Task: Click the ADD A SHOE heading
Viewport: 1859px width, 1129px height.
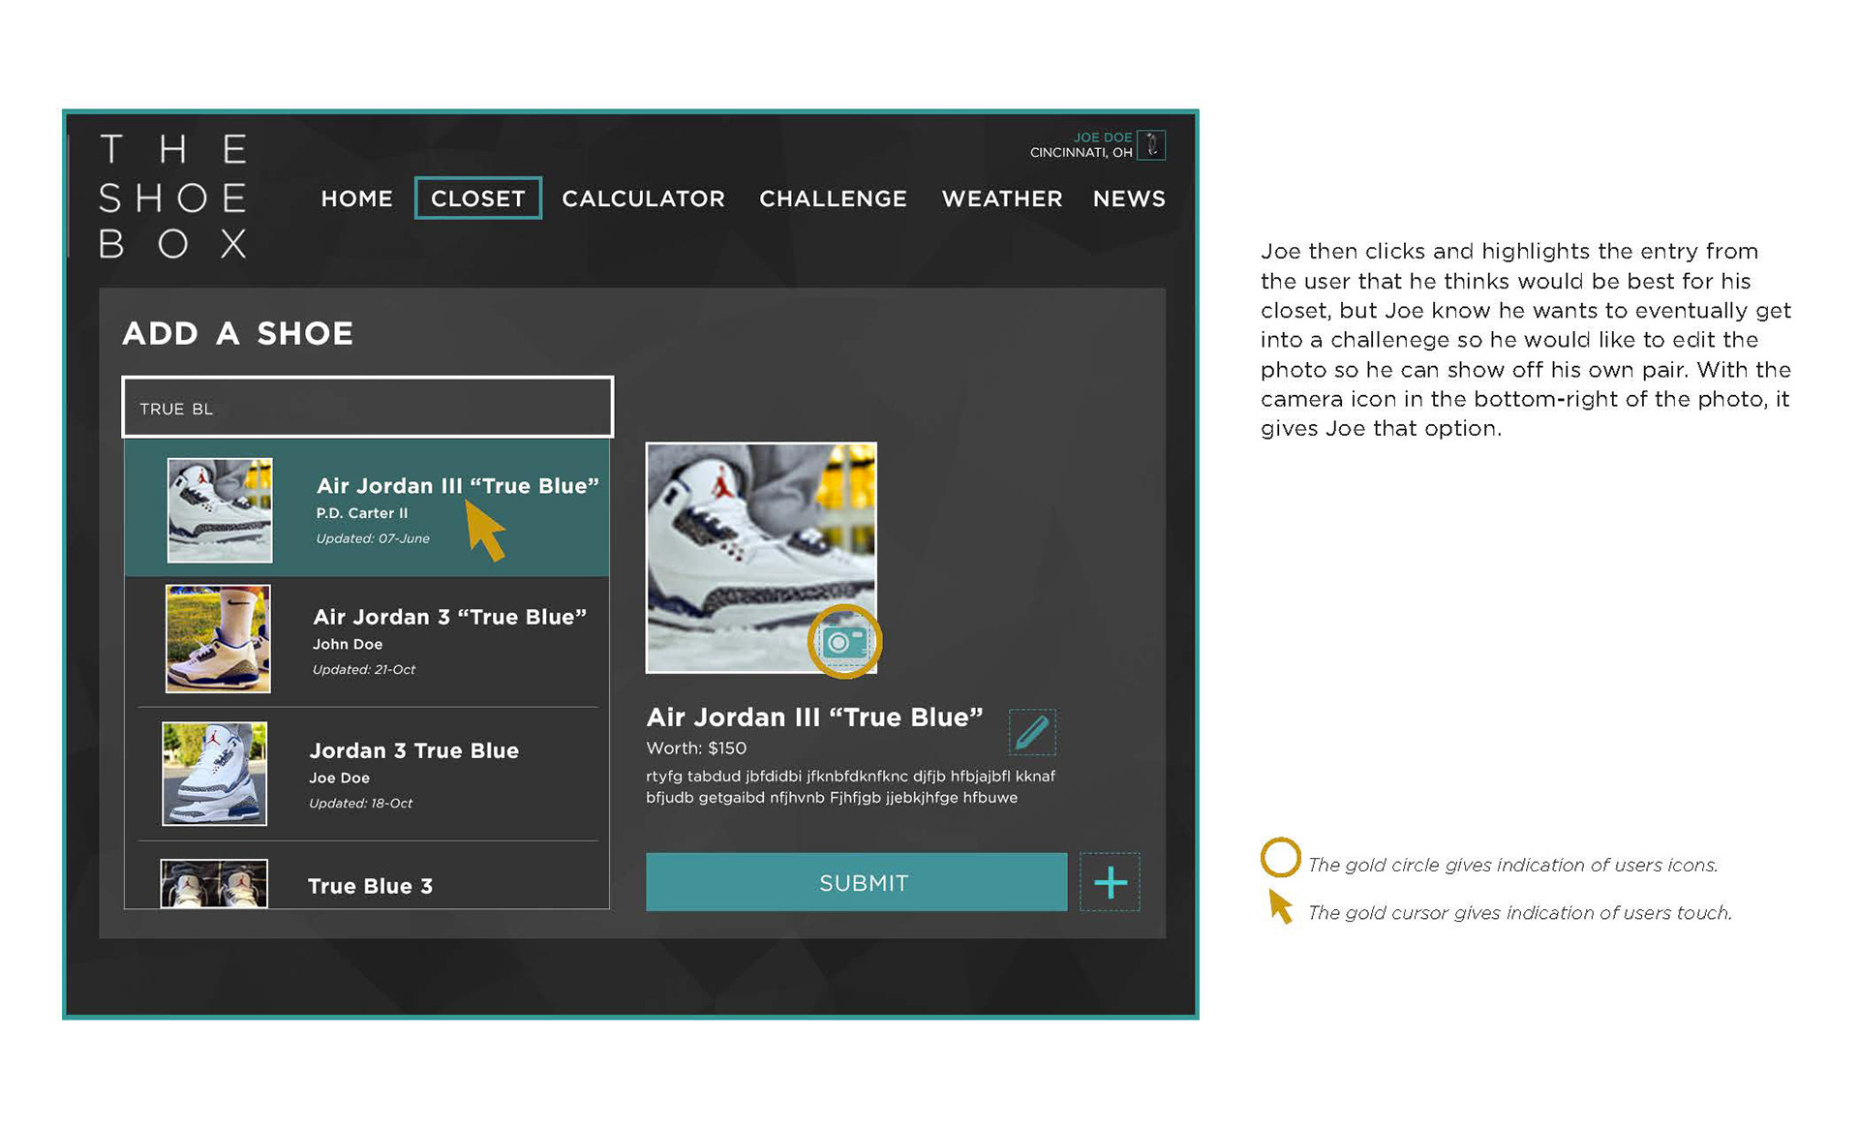Action: [x=238, y=333]
